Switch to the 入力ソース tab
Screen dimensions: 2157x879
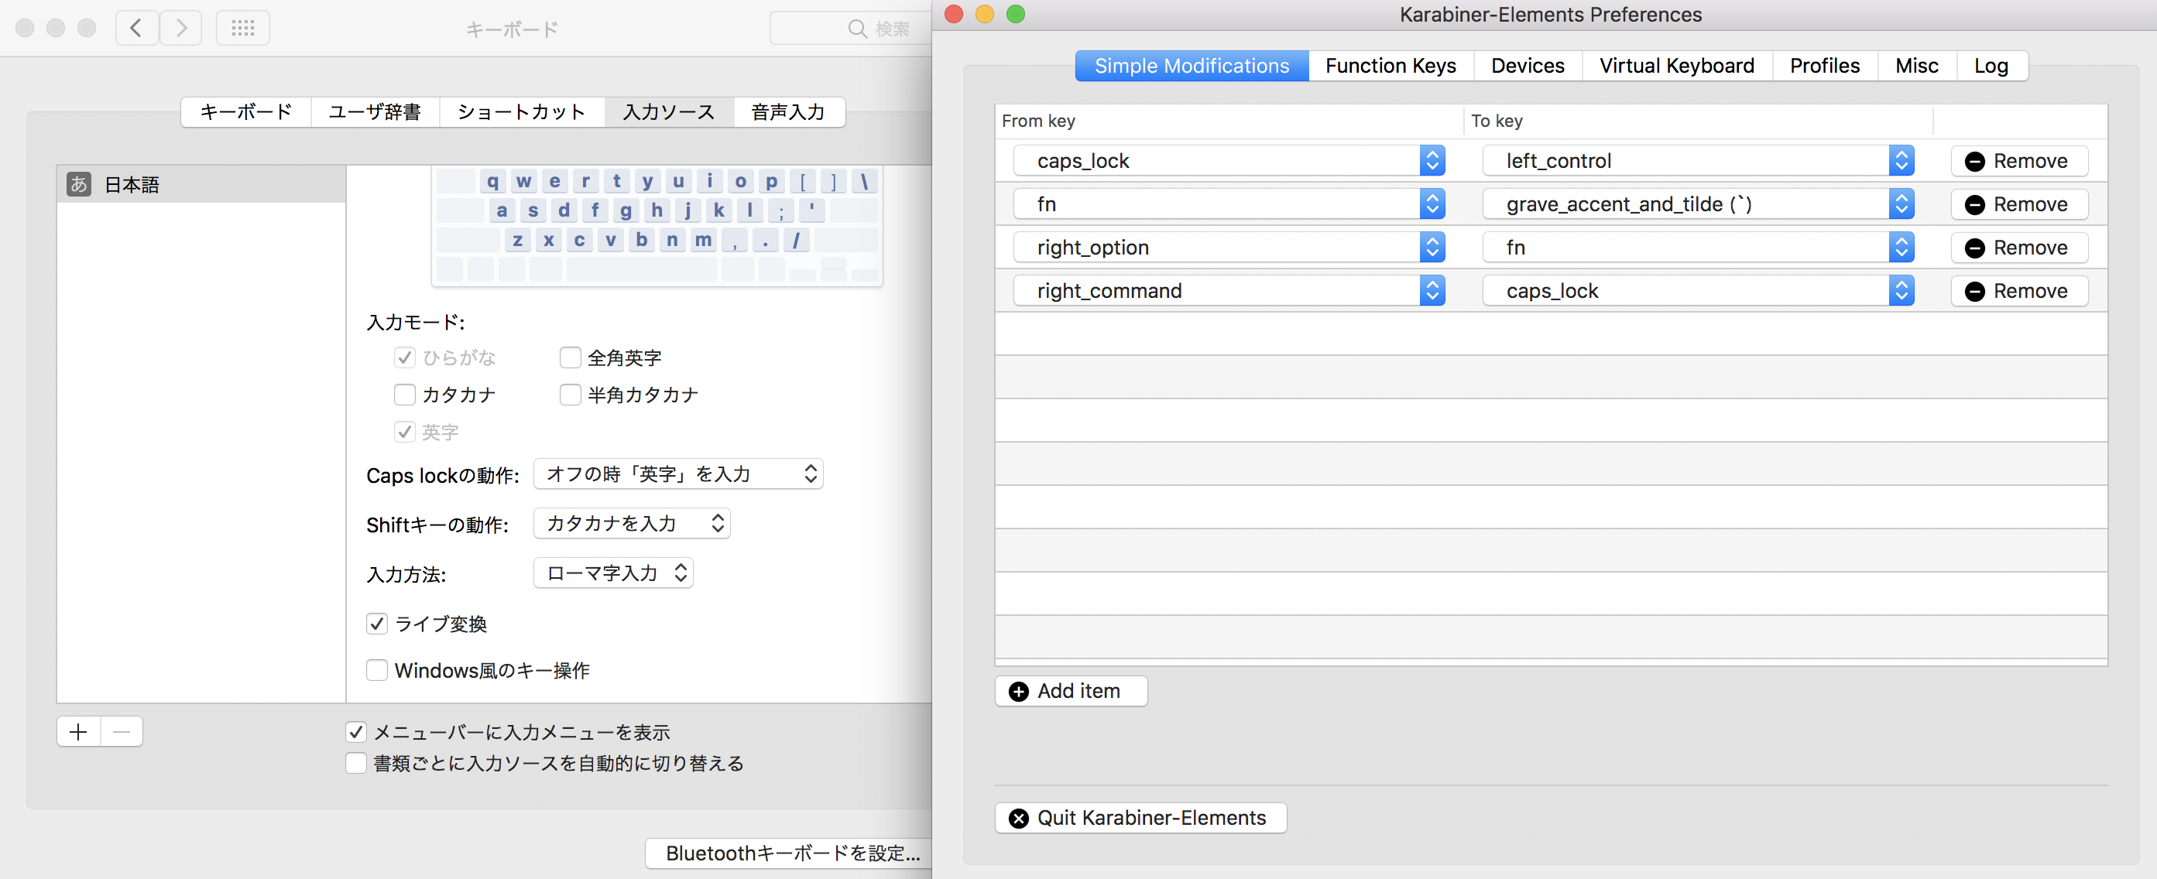[x=669, y=111]
